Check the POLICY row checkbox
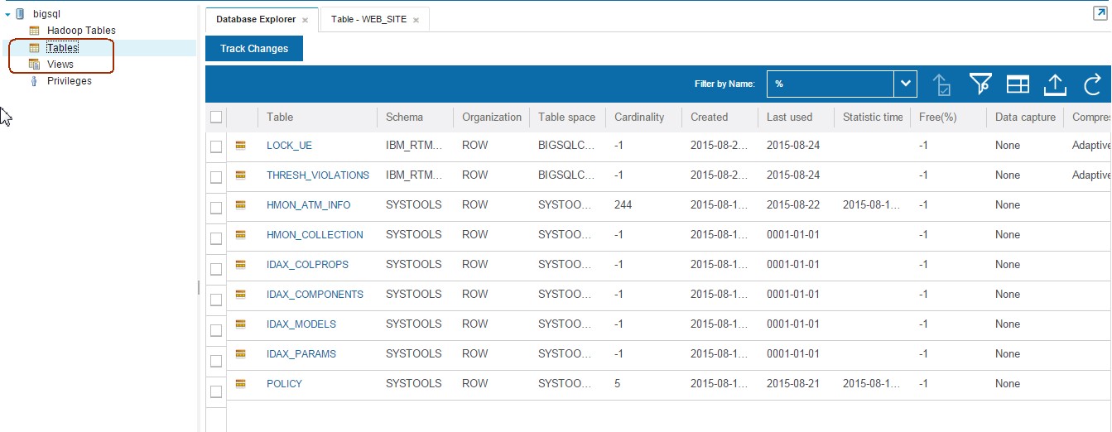The height and width of the screenshot is (432, 1112). click(x=216, y=391)
